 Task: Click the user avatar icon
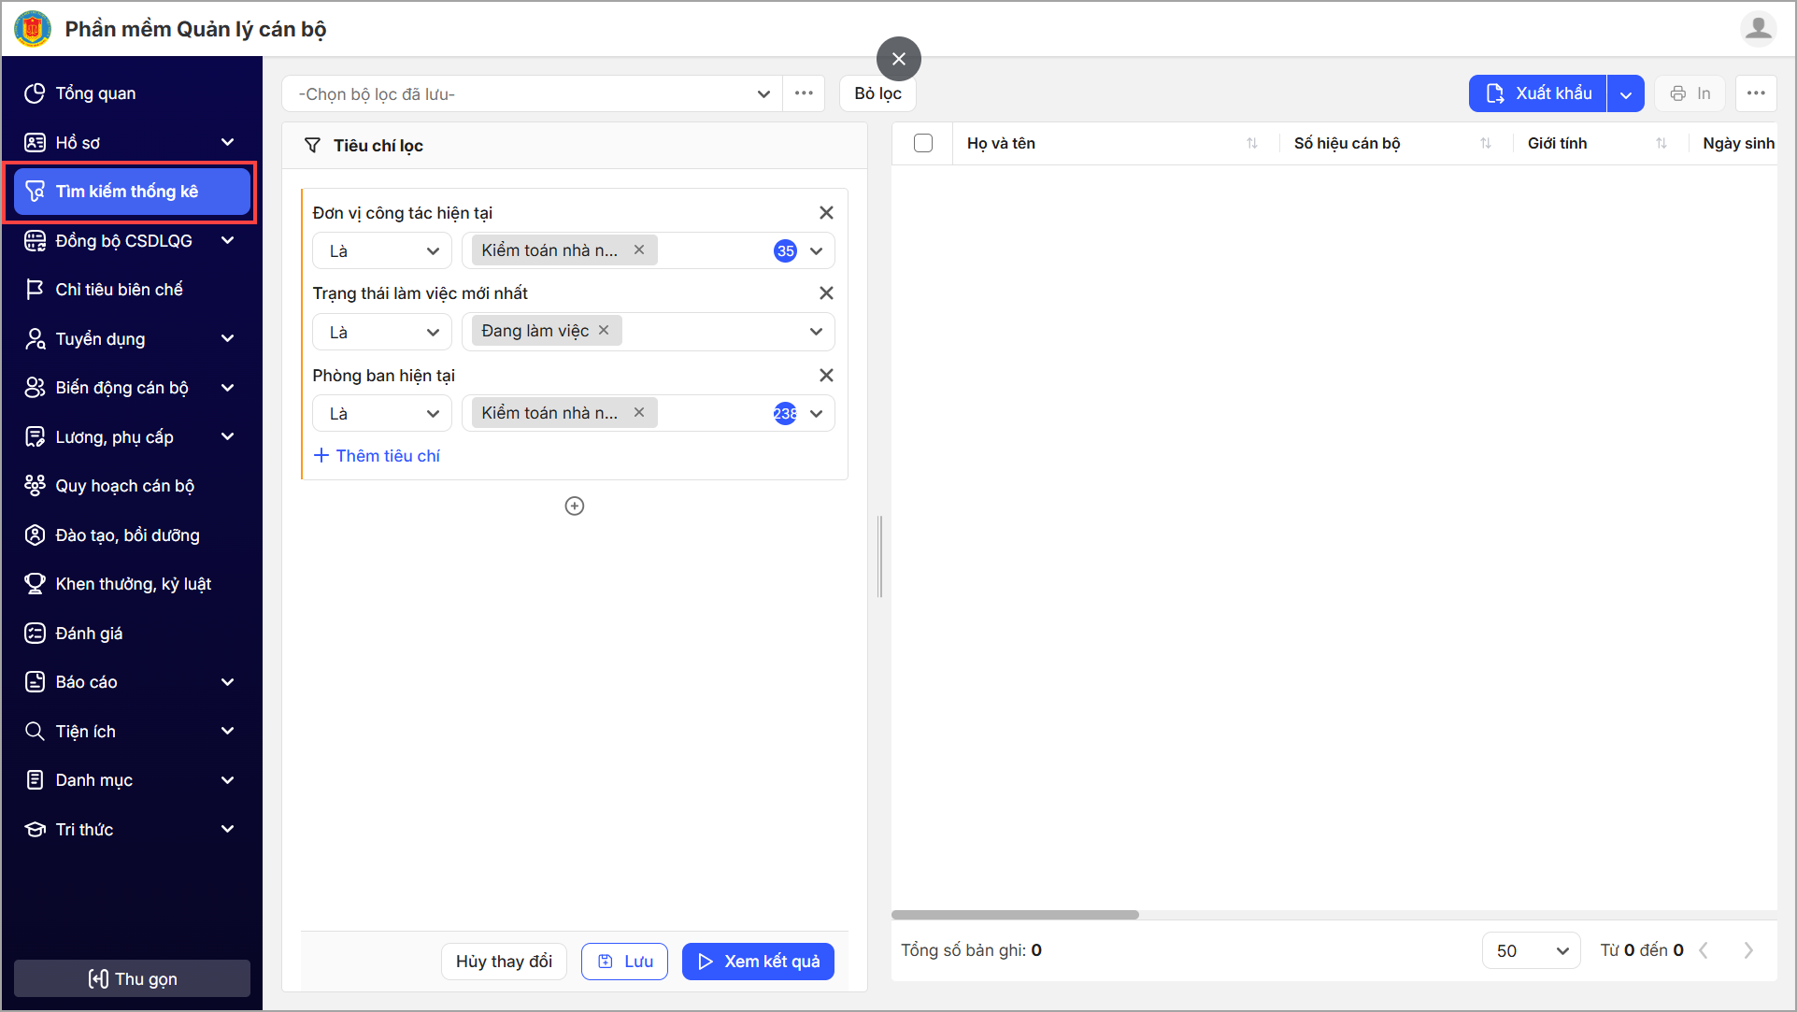(1758, 29)
